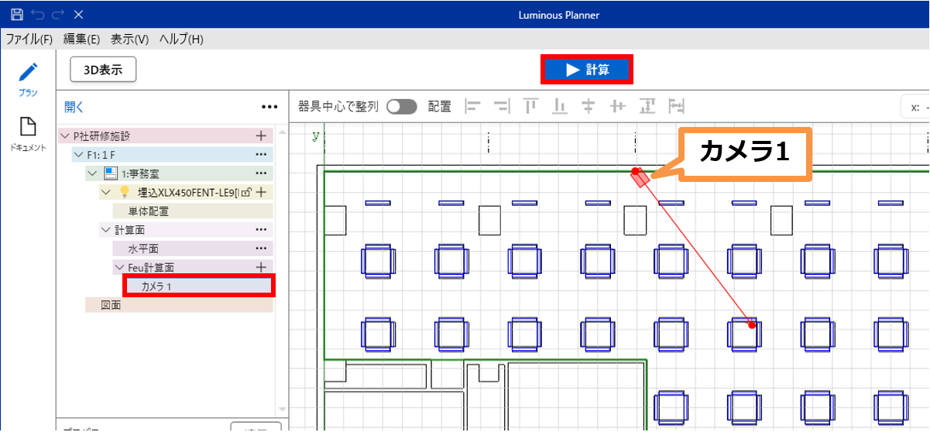Image resolution: width=930 pixels, height=432 pixels.
Task: Select the 水平面 tree item
Action: (x=143, y=249)
